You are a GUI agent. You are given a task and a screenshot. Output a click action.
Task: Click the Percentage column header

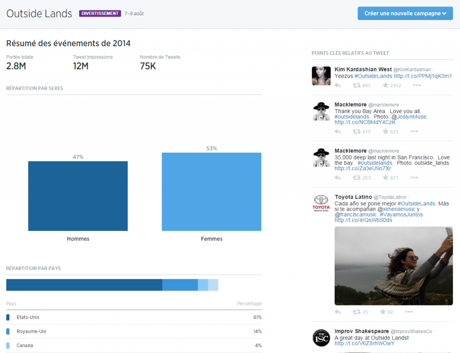pyautogui.click(x=249, y=304)
